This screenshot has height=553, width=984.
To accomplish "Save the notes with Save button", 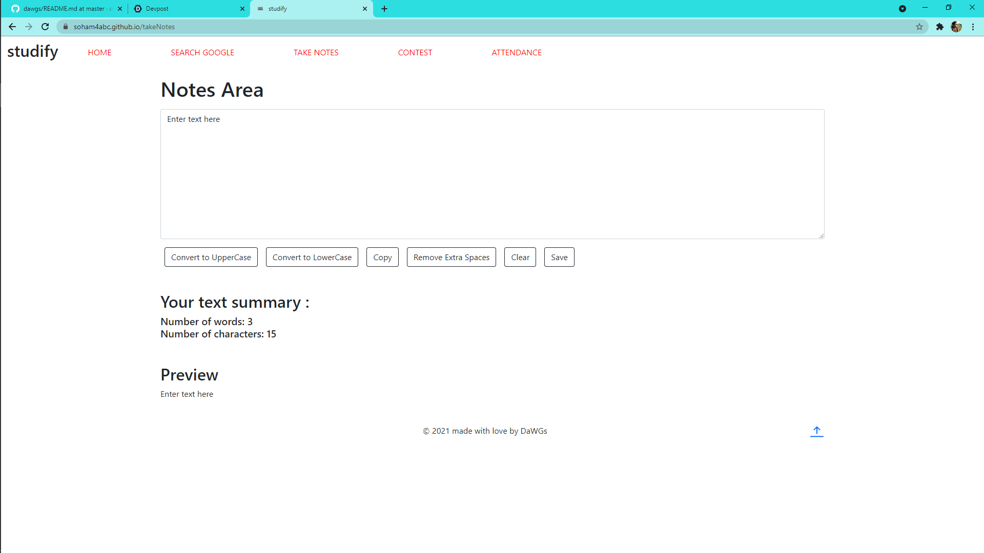I will pos(559,257).
